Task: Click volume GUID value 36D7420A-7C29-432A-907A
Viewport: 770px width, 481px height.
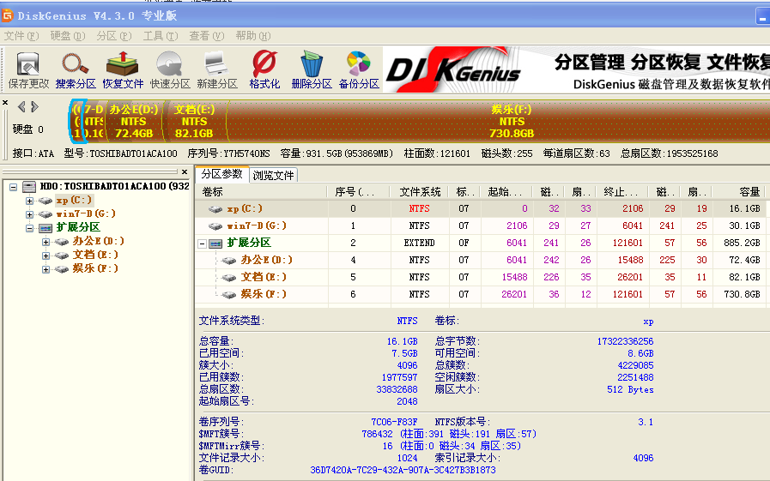Action: coord(403,470)
